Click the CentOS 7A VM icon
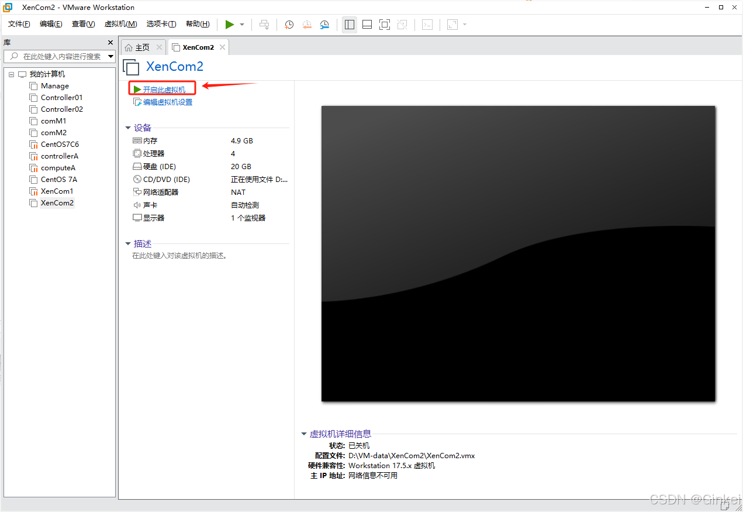Viewport: 743px width, 512px height. (x=33, y=180)
